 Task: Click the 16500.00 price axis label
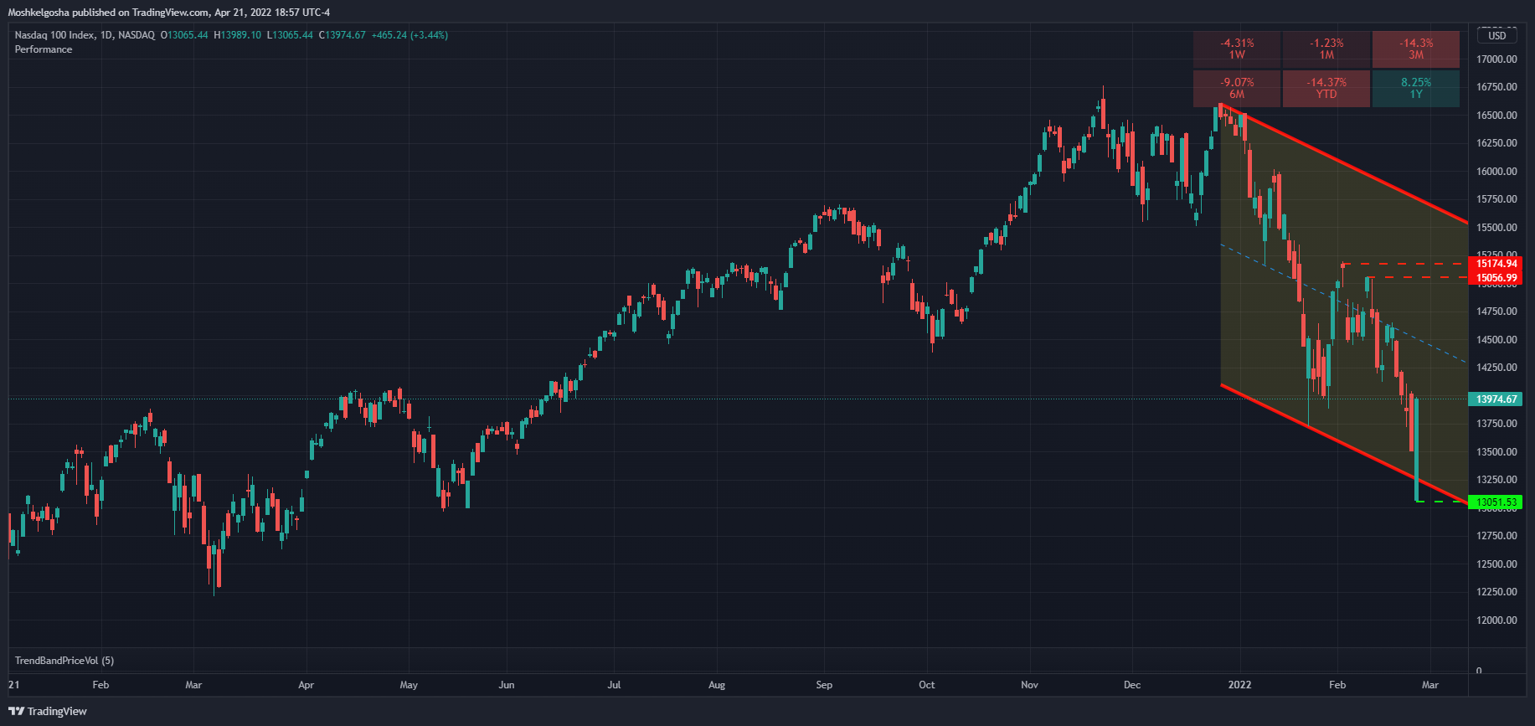1496,116
